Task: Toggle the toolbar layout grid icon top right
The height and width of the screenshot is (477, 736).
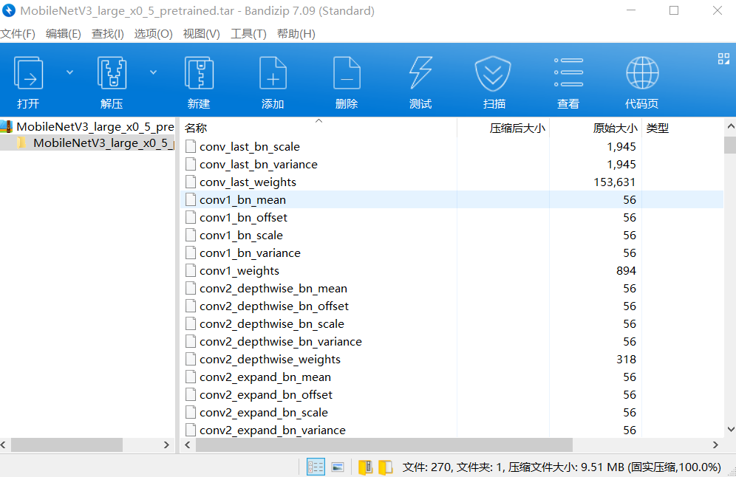Action: 723,58
